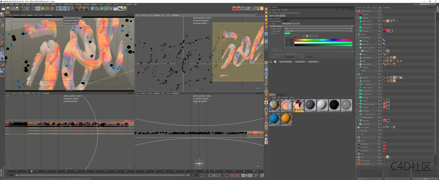The height and width of the screenshot is (180, 439).
Task: Toggle the X axis lock icon
Action: tap(58, 8)
